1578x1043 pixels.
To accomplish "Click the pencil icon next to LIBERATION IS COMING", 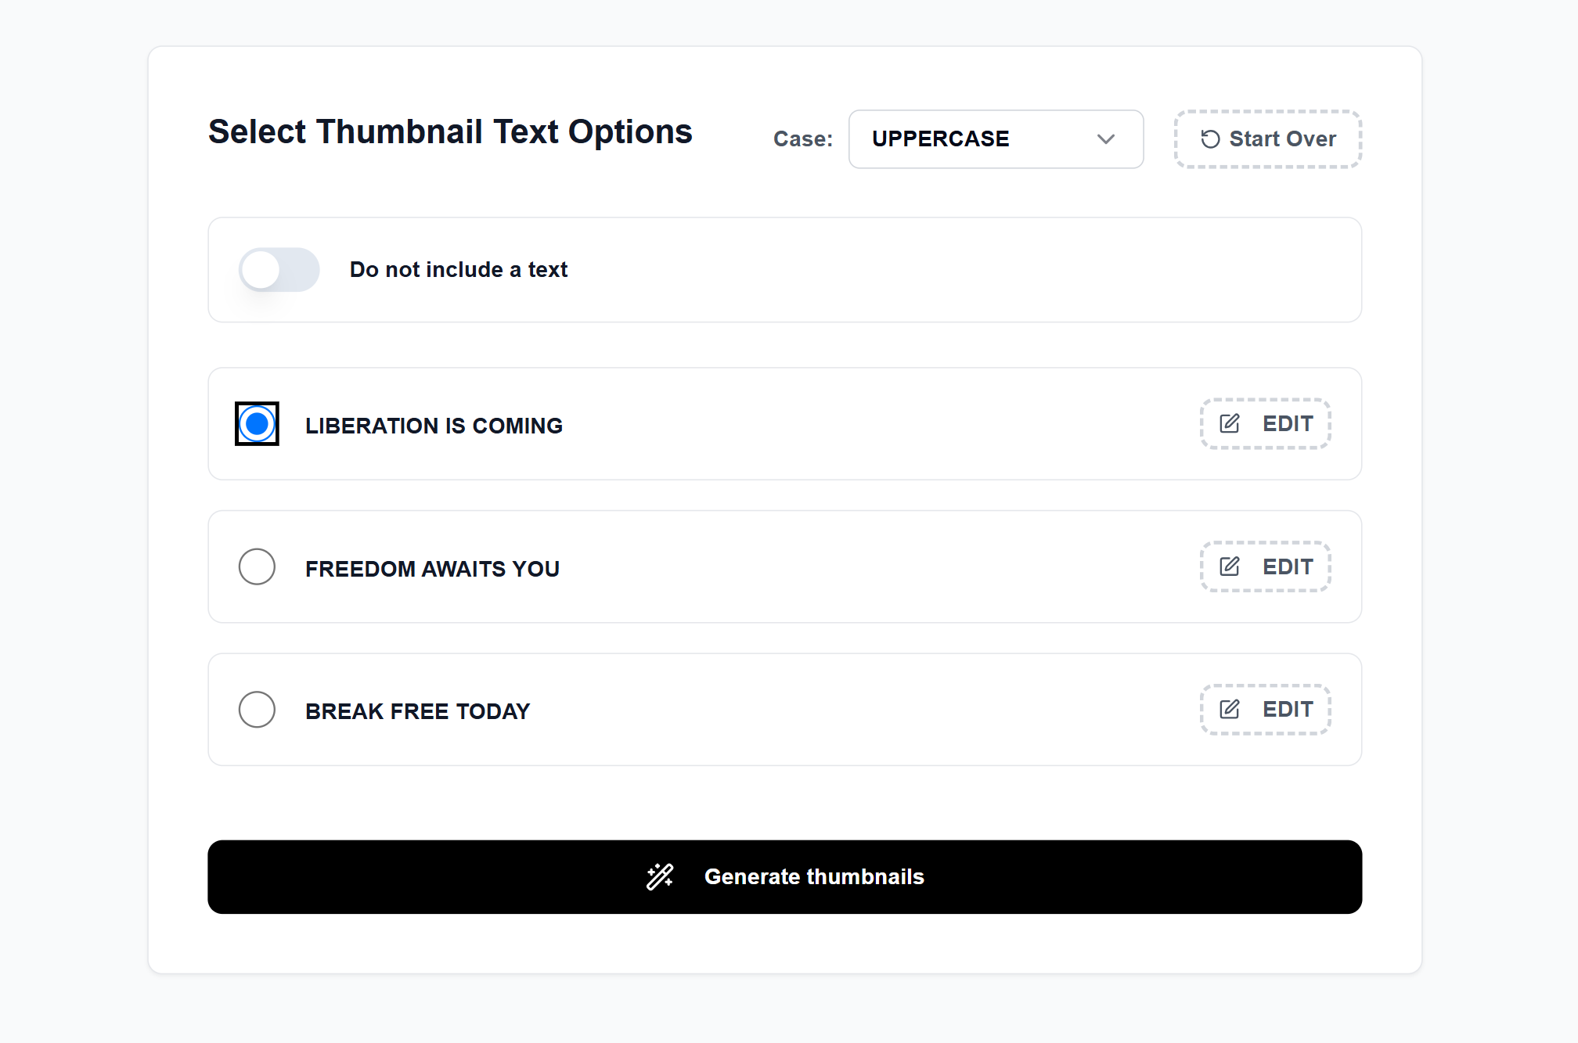I will pos(1229,423).
